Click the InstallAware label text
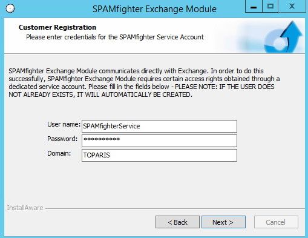The width and height of the screenshot is (308, 238). click(25, 208)
